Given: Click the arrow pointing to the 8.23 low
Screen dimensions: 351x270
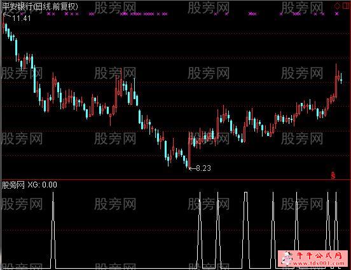Looking at the screenshot, I should pos(192,168).
